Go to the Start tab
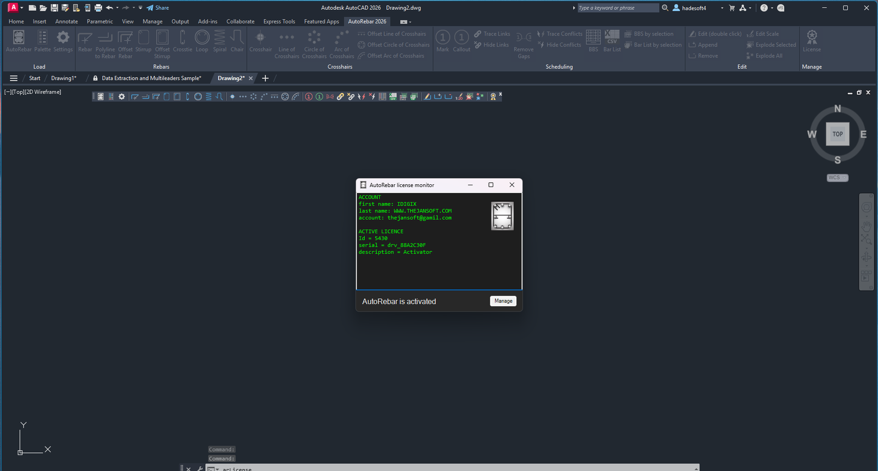 (35, 78)
